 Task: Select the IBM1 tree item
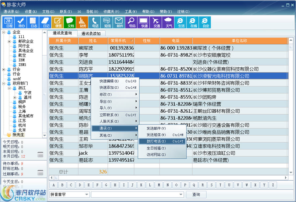[22, 65]
